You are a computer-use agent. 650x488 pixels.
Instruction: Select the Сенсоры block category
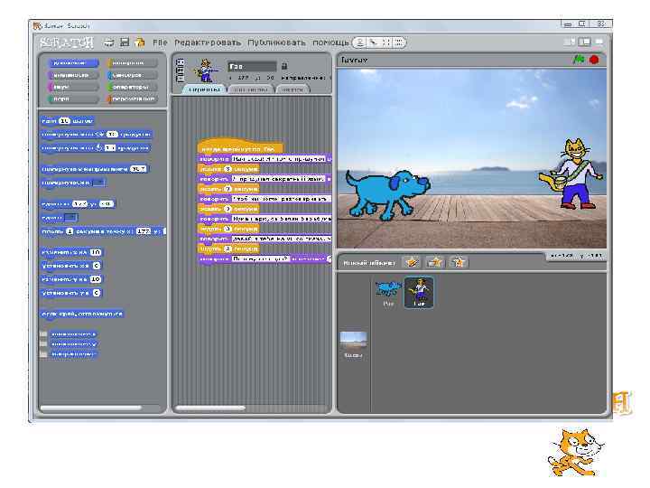click(x=132, y=75)
